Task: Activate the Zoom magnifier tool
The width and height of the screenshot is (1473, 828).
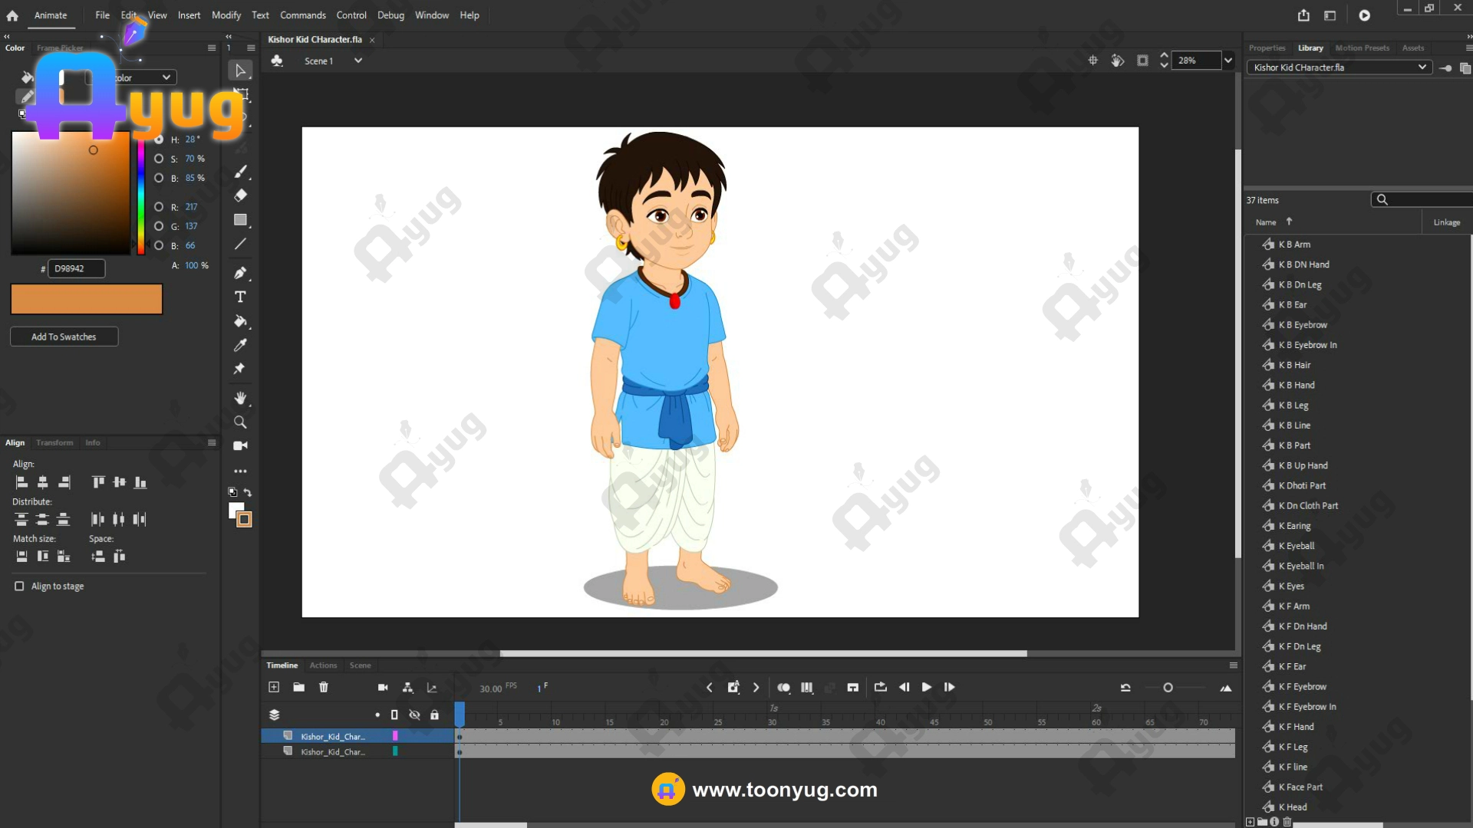Action: click(x=240, y=422)
